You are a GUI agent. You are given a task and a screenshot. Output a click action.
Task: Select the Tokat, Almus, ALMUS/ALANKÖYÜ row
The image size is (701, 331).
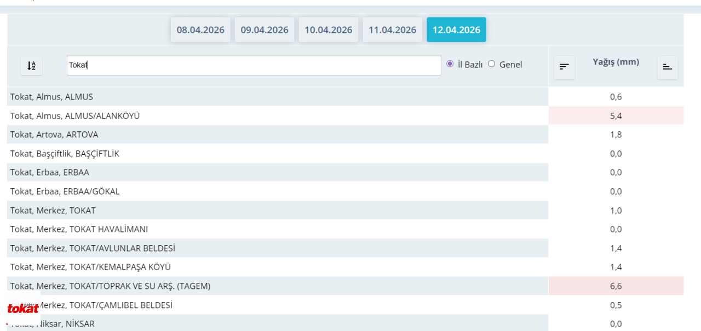(278, 115)
